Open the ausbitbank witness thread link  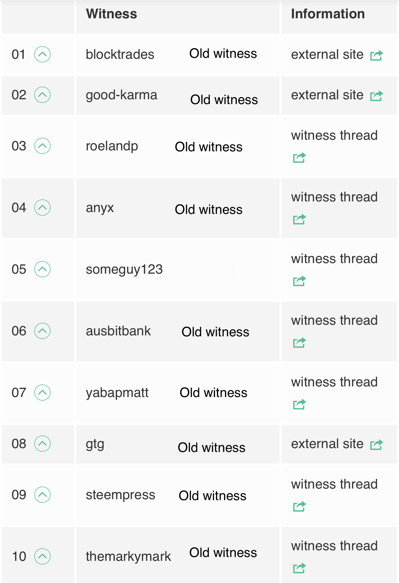point(334,321)
